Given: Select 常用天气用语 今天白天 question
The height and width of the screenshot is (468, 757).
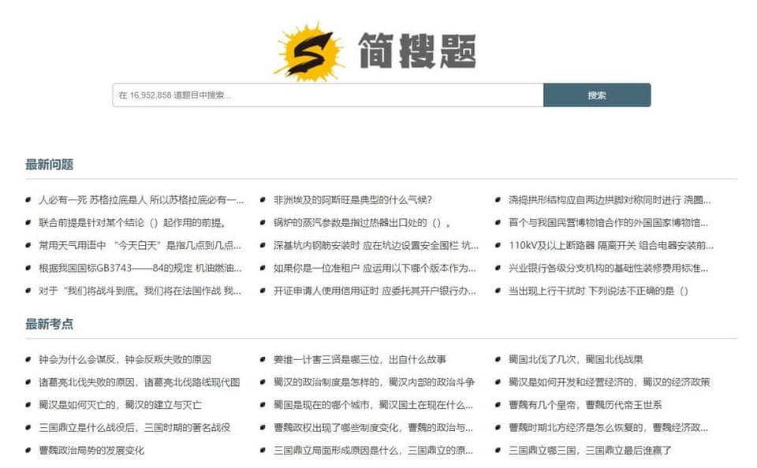Looking at the screenshot, I should pos(140,246).
